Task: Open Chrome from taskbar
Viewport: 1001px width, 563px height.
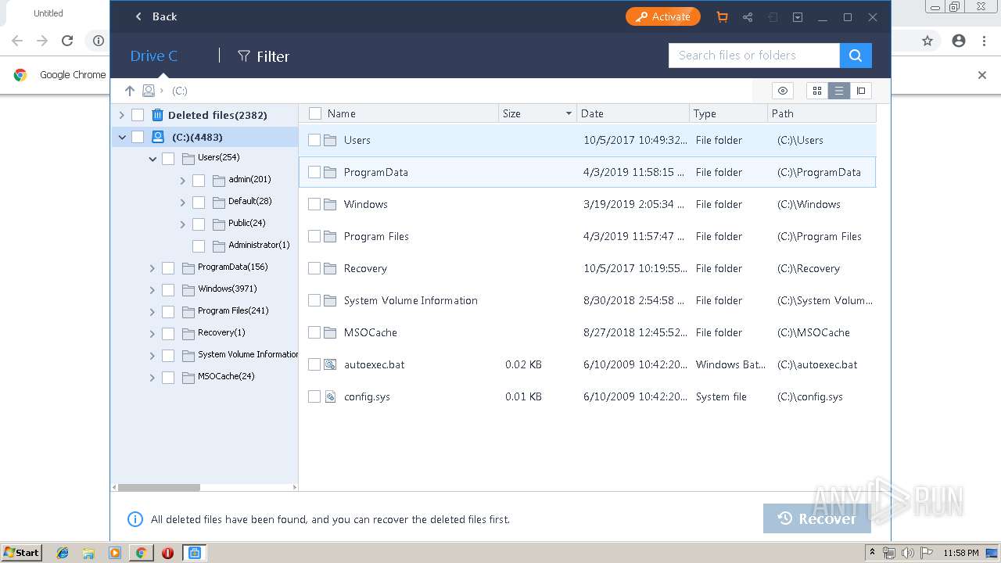Action: [x=141, y=553]
